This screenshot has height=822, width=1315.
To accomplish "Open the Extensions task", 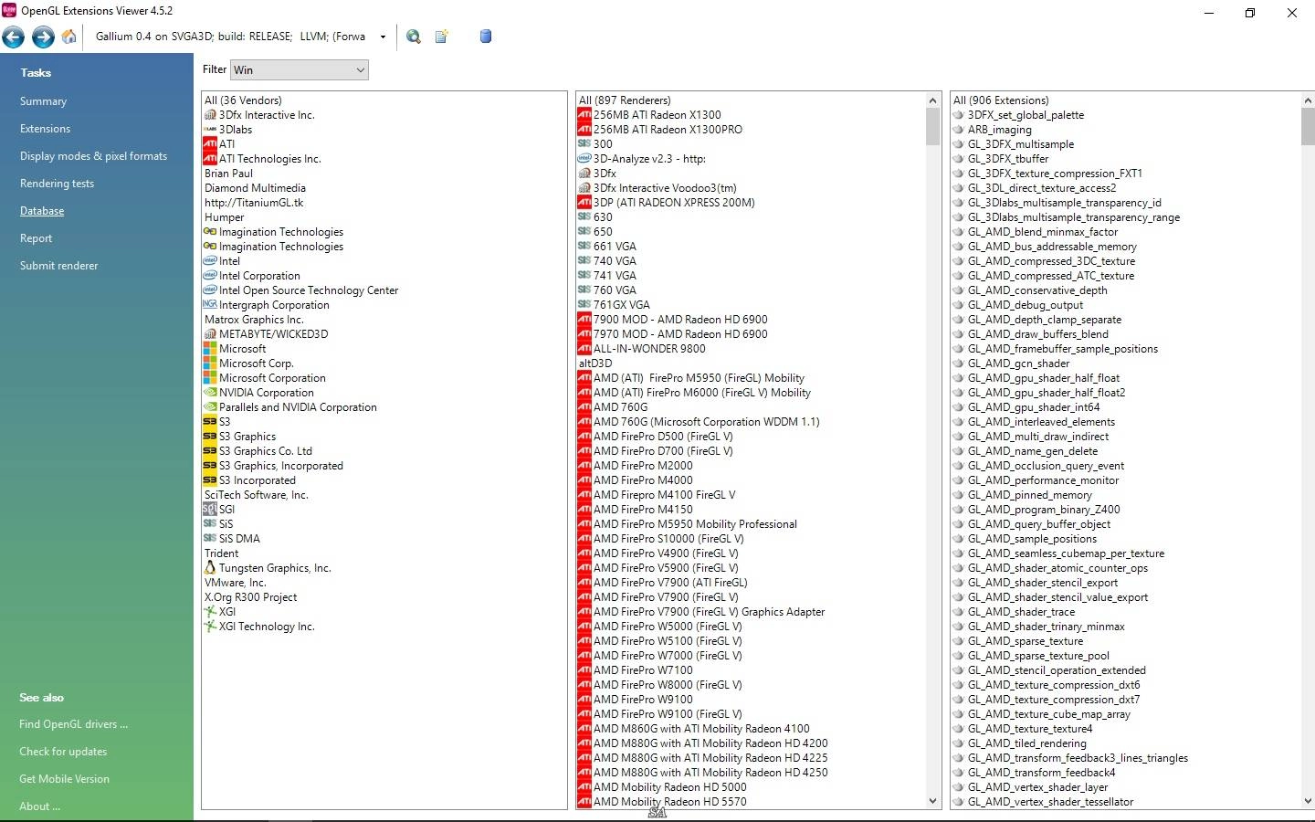I will point(45,129).
